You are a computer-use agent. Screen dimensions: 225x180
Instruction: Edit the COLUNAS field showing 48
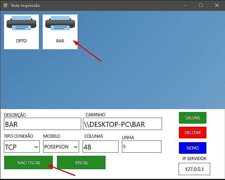tap(101, 147)
